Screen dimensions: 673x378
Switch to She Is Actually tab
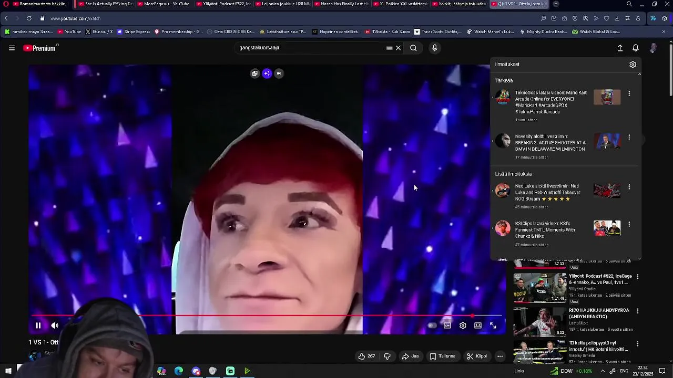(x=105, y=4)
